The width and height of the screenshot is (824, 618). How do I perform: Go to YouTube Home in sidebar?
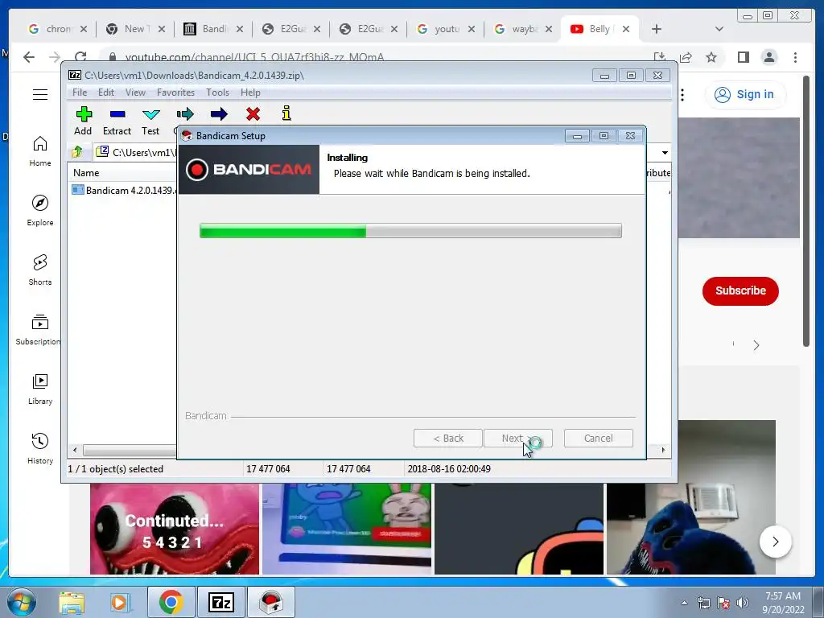coord(40,151)
